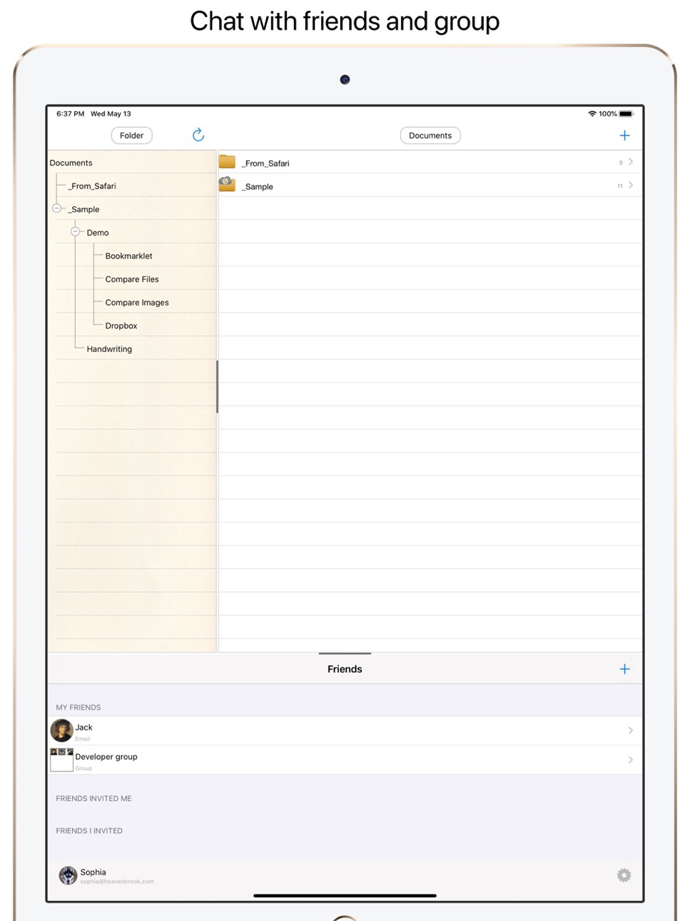Viewport: 690px width, 921px height.
Task: Tap the Wi-Fi status icon
Action: [592, 114]
